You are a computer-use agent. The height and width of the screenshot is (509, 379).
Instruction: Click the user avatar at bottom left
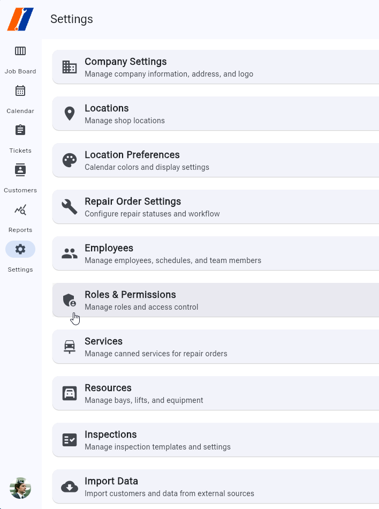20,488
